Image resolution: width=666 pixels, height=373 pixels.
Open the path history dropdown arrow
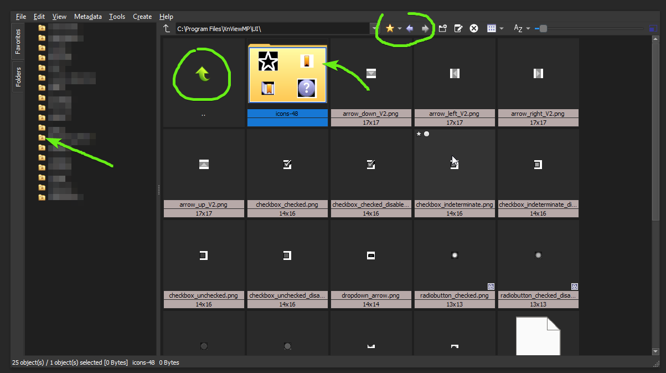click(x=374, y=28)
